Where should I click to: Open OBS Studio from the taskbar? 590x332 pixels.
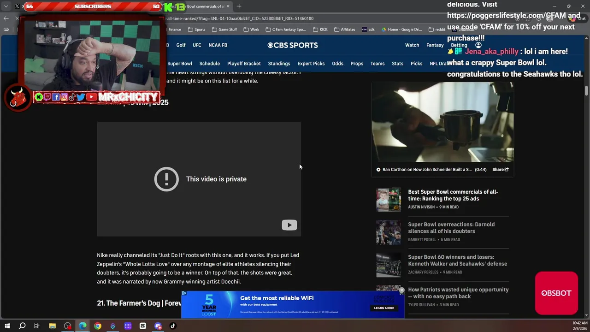tap(68, 326)
